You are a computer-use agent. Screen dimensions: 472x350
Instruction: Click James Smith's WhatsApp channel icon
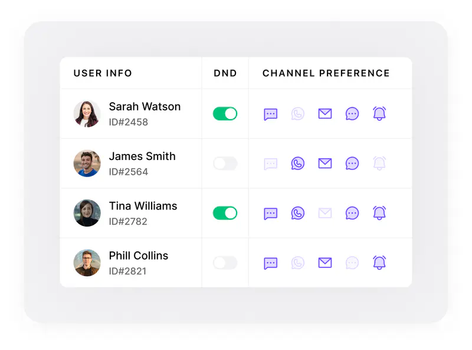tap(298, 163)
